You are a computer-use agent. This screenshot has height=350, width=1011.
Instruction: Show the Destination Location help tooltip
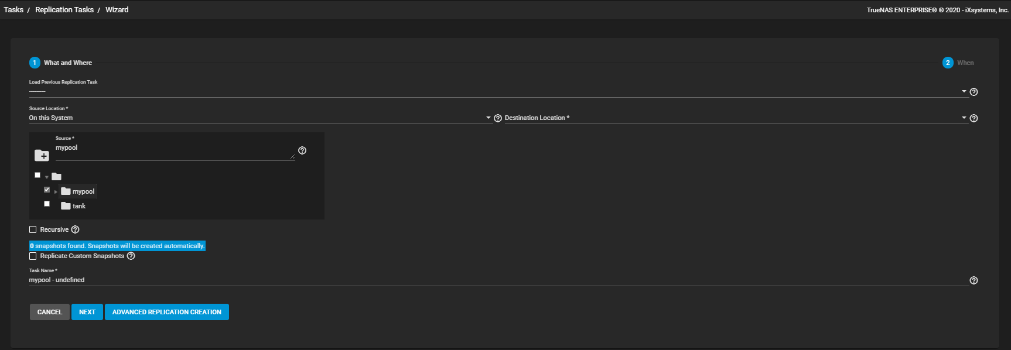point(974,118)
